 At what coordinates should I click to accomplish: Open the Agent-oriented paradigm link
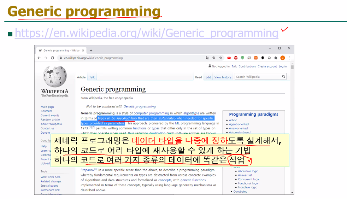239,124
